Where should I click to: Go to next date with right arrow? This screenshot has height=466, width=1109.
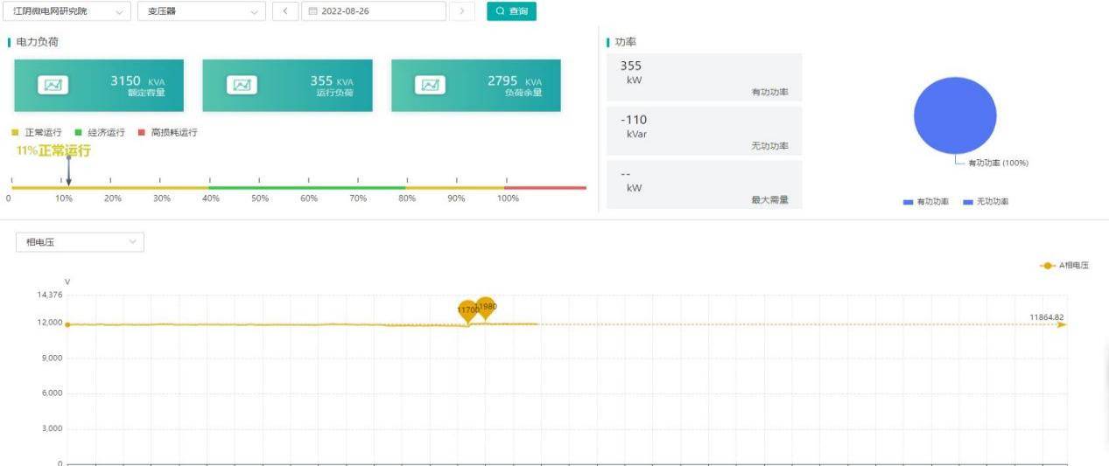pos(462,11)
